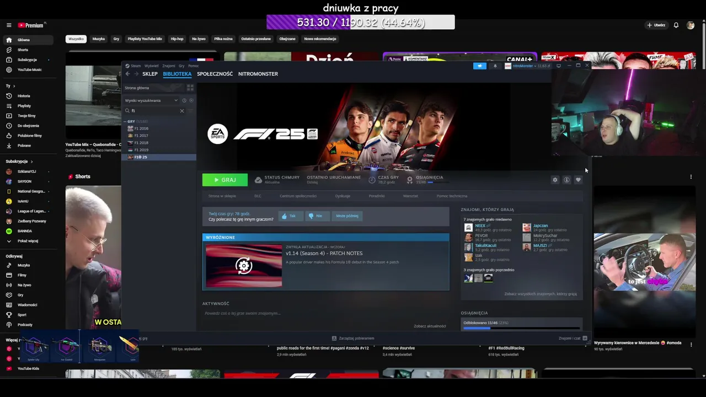The image size is (706, 397).
Task: Expand Ty section in YouTube sidebar
Action: (10, 86)
